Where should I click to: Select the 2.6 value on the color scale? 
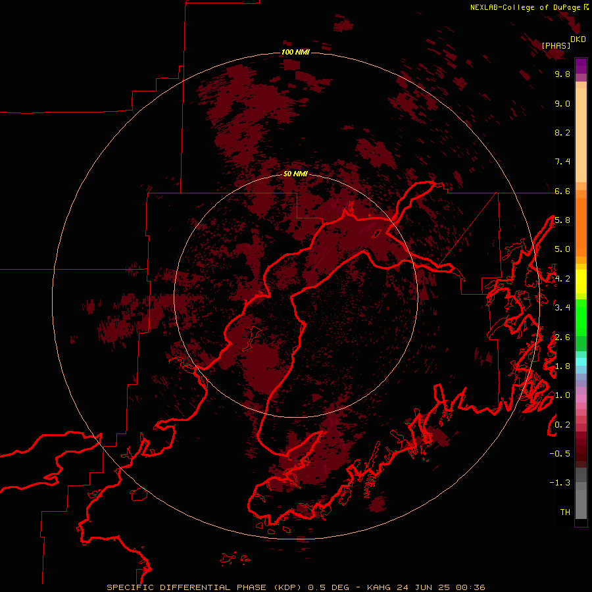(x=562, y=337)
